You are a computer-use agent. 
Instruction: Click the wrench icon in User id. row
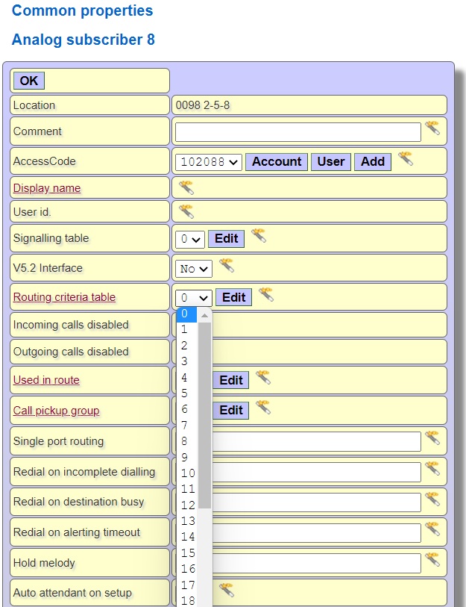click(186, 211)
